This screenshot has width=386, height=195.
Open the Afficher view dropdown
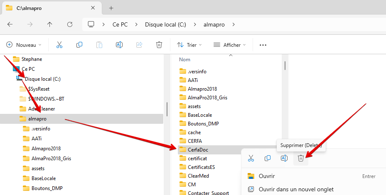click(230, 45)
